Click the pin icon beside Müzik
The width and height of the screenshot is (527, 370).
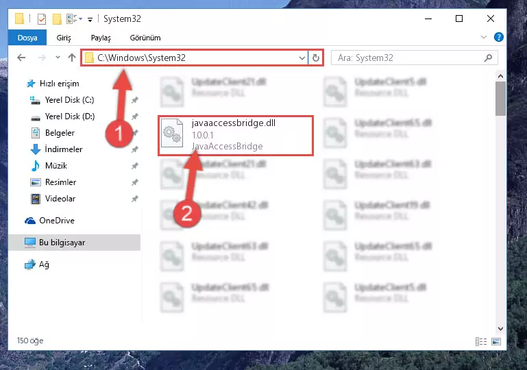[x=135, y=166]
